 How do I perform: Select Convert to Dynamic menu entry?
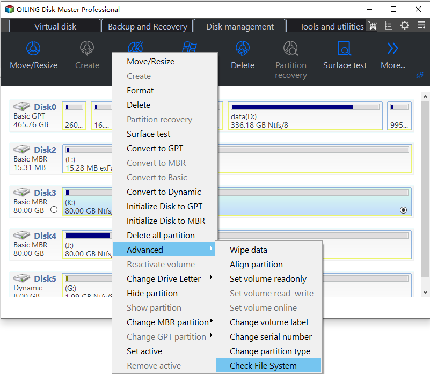(x=164, y=192)
